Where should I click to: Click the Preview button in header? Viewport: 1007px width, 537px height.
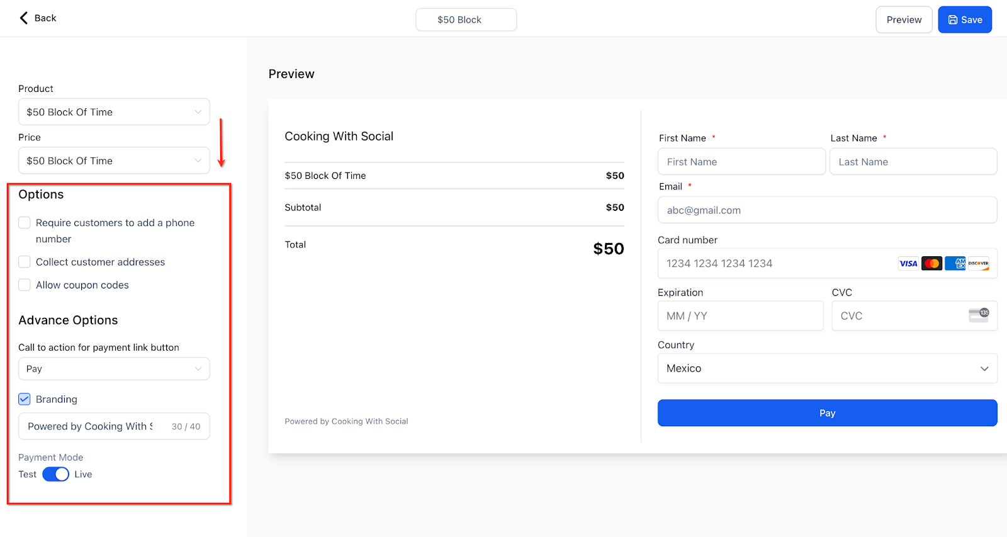tap(904, 20)
